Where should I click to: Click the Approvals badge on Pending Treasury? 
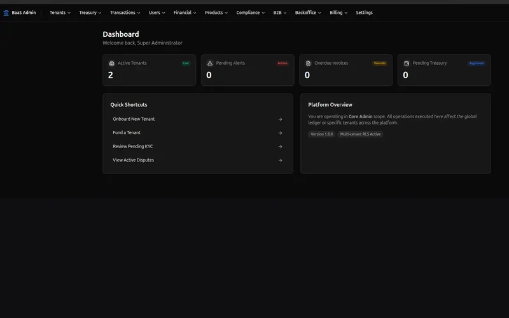coord(476,63)
